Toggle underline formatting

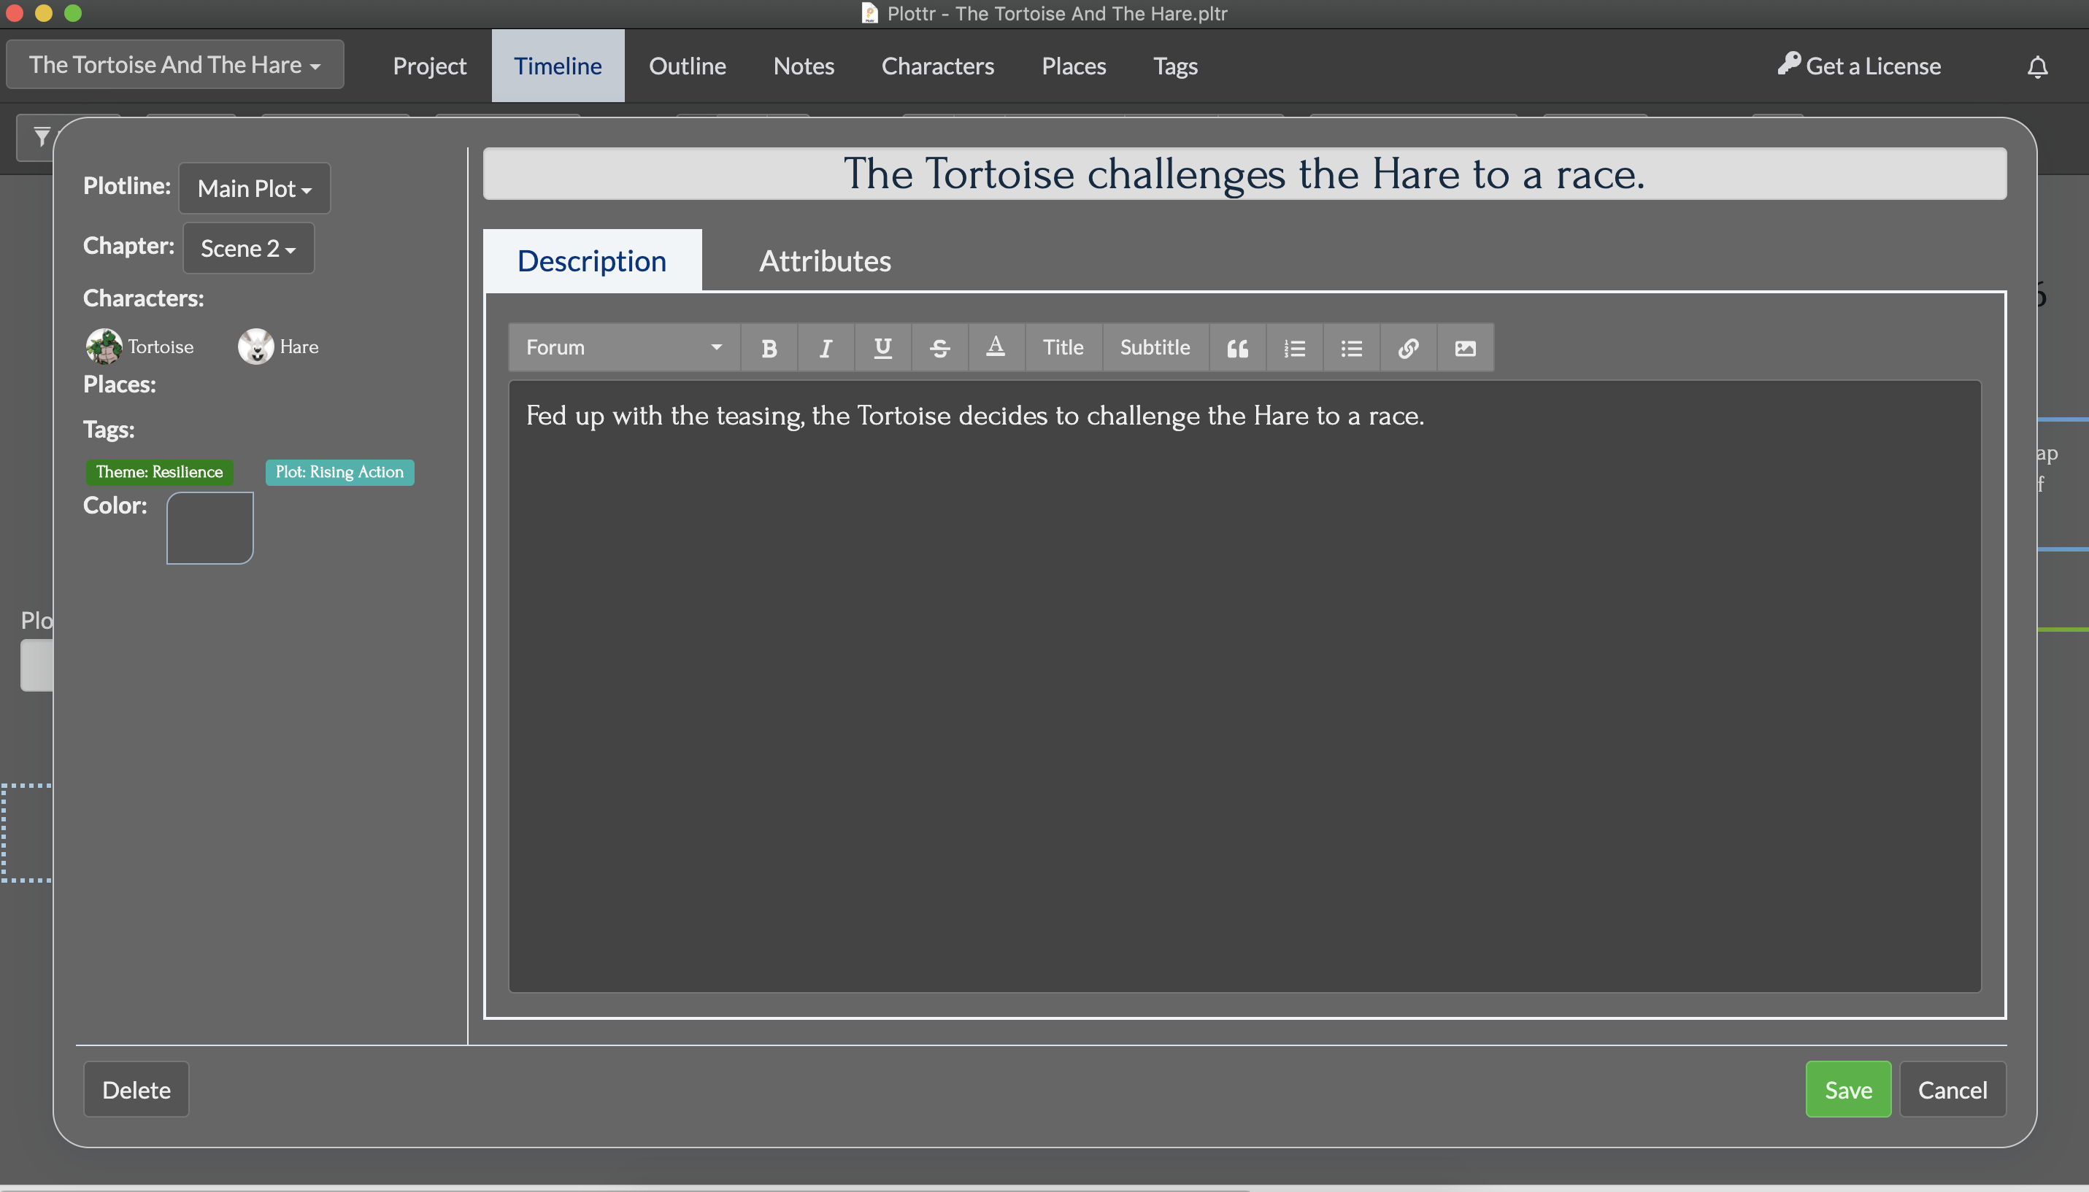(x=882, y=348)
